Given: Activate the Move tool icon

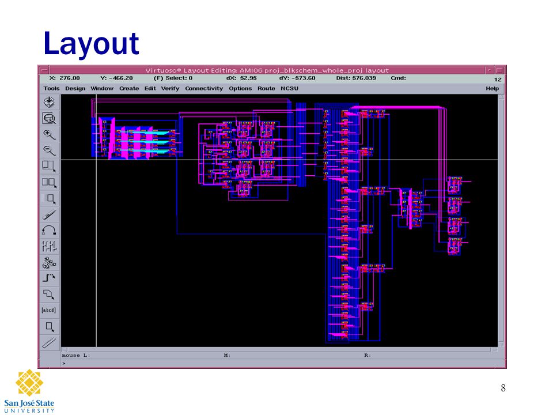Looking at the screenshot, I should pos(50,199).
